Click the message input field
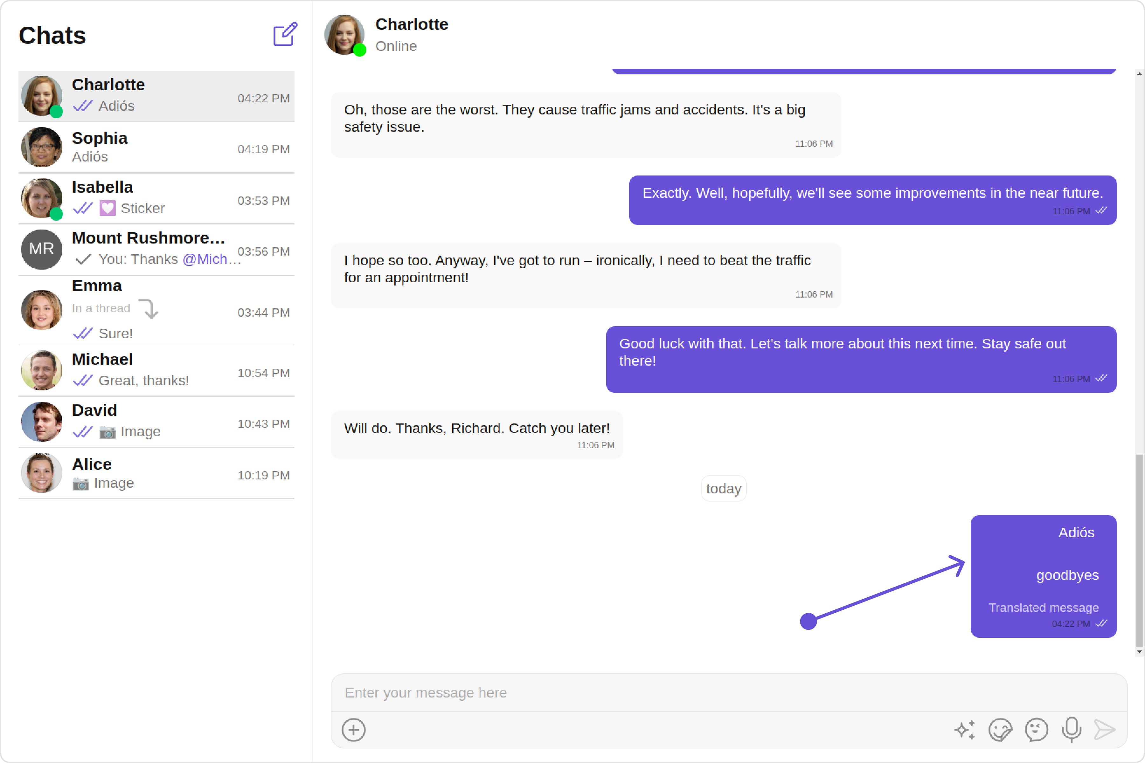 (728, 692)
